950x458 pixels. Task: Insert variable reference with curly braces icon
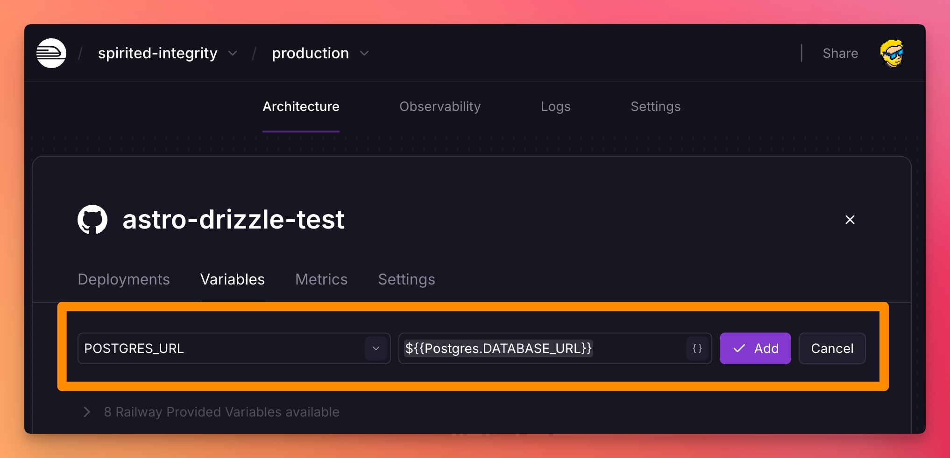(697, 348)
